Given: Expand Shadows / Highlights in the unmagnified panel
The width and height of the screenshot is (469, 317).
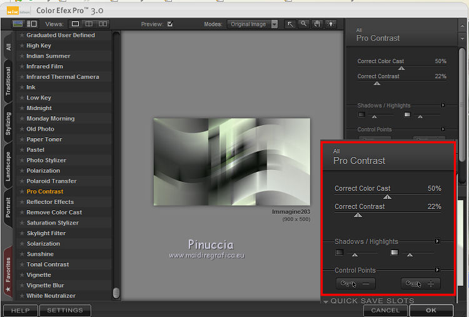Looking at the screenshot, I should point(443,105).
